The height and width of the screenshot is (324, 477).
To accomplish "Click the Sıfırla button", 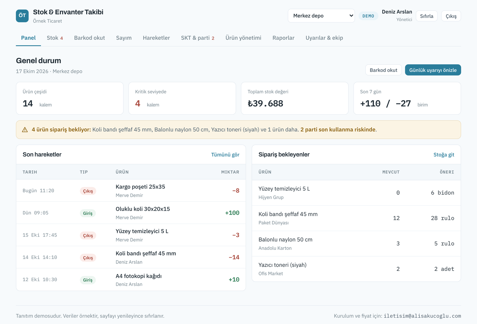I will 427,16.
